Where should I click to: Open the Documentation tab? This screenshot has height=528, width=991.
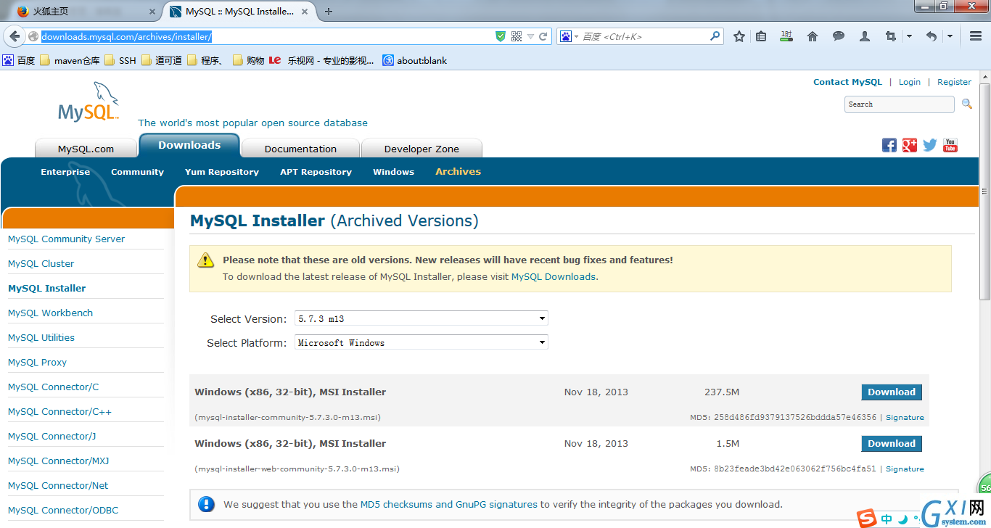[x=300, y=148]
